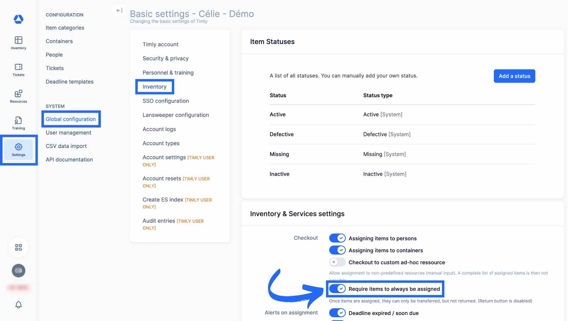This screenshot has width=569, height=321.
Task: Toggle Assigning items to persons
Action: click(x=337, y=238)
